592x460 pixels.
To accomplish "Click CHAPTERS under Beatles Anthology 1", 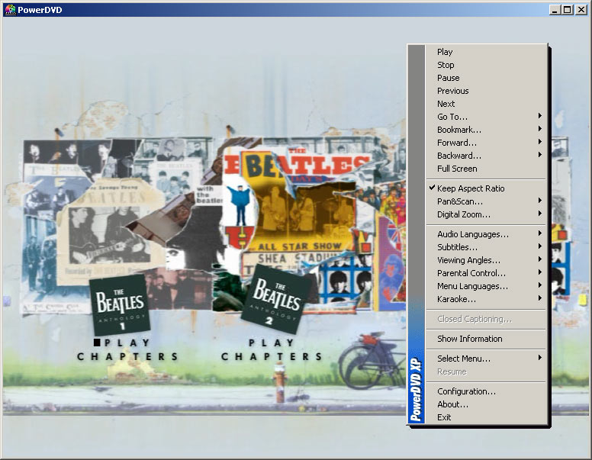I will [127, 356].
